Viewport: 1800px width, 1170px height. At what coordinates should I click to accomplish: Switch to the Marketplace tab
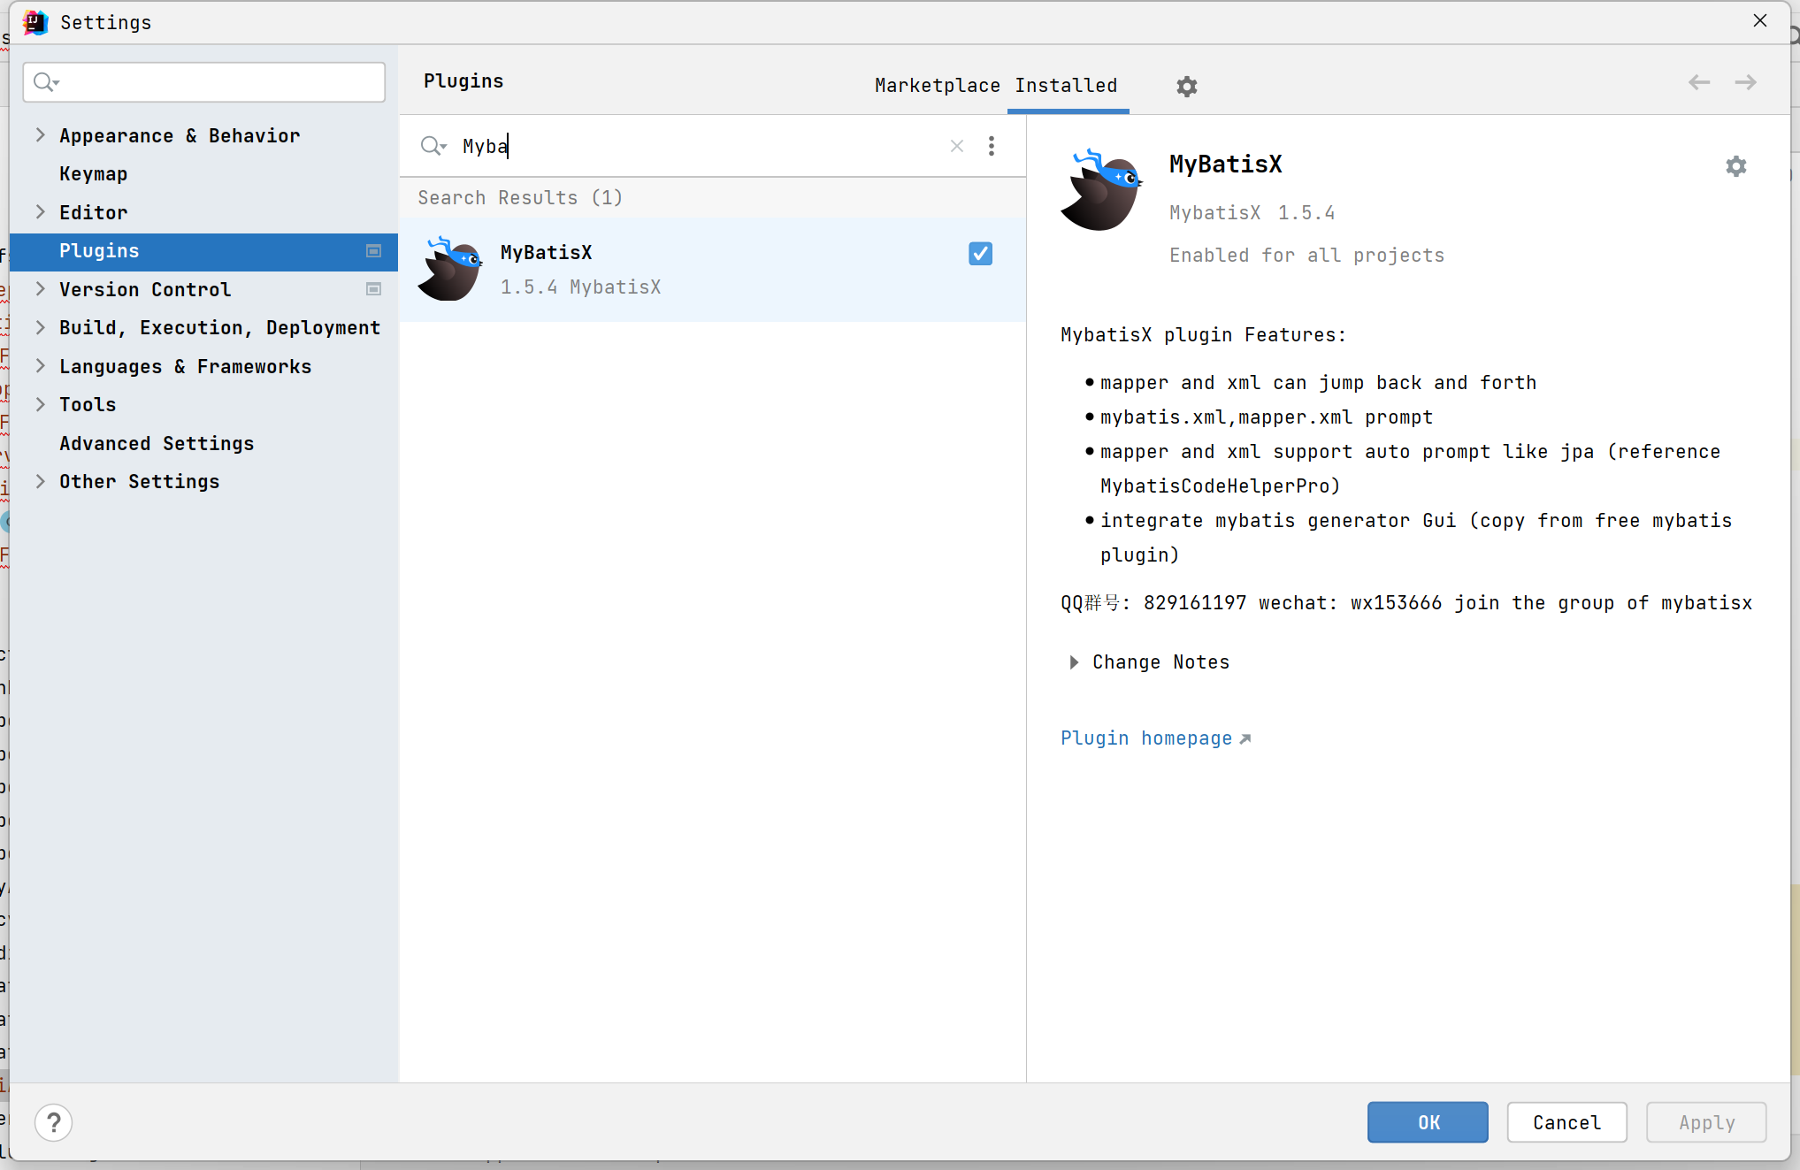pyautogui.click(x=937, y=86)
